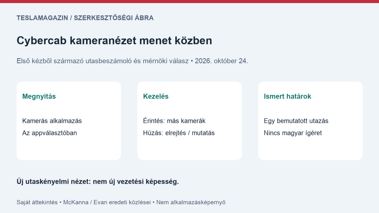Click the subtitle dated 2026. október 24.
Screen dimensions: 379x213
(132, 61)
